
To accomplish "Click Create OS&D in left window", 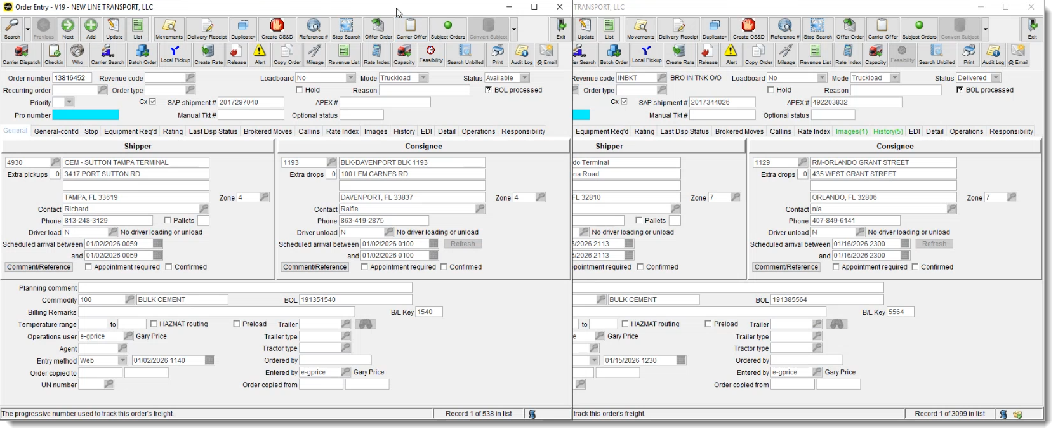I will 277,29.
